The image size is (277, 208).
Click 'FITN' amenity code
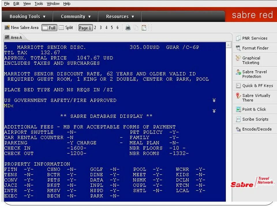(11, 169)
